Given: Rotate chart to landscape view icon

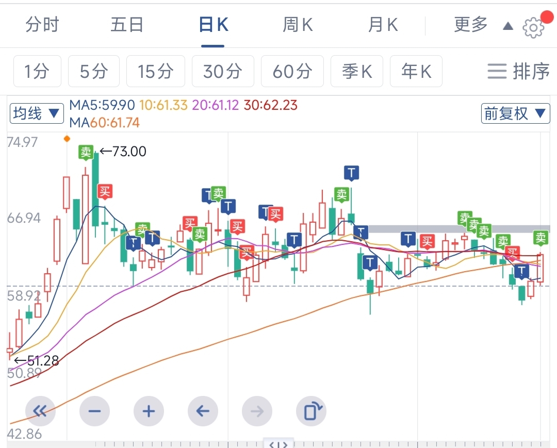Looking at the screenshot, I should (311, 411).
